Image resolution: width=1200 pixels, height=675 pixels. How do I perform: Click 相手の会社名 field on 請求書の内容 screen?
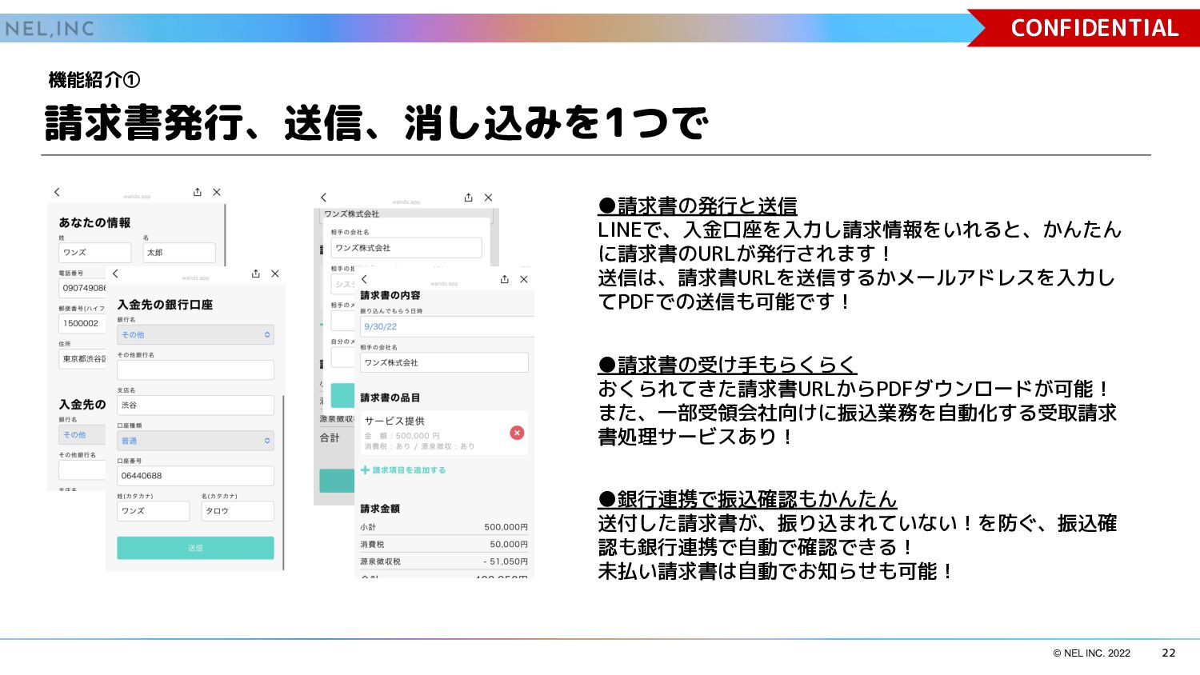pyautogui.click(x=444, y=362)
